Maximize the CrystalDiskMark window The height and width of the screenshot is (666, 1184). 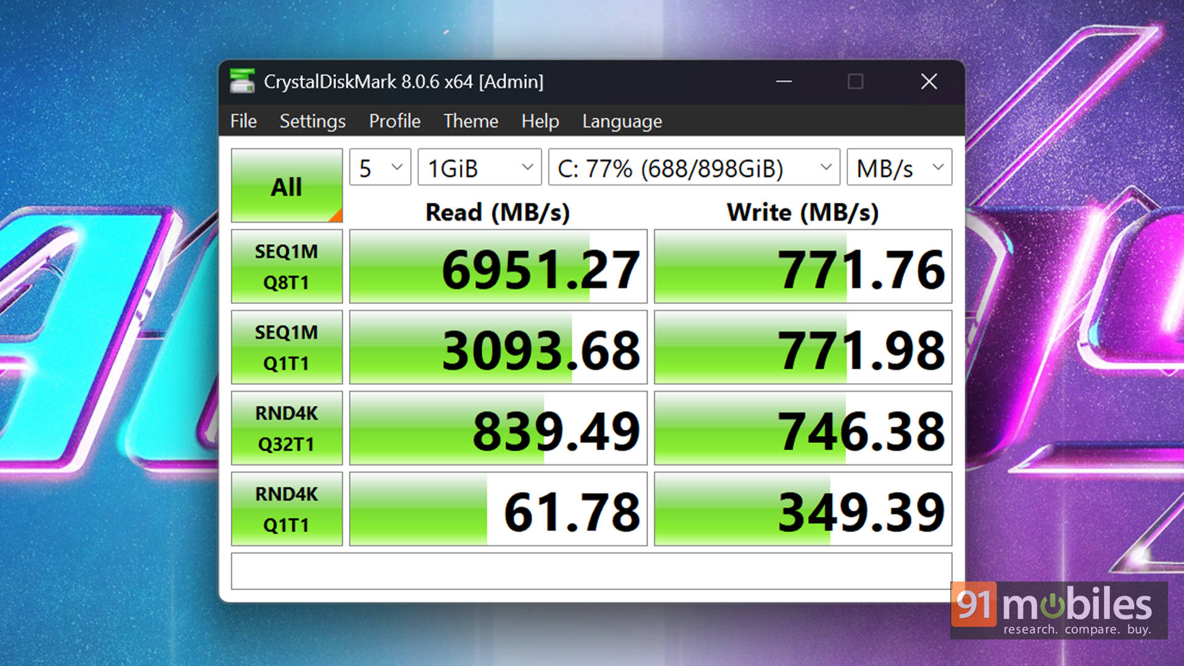[x=855, y=81]
